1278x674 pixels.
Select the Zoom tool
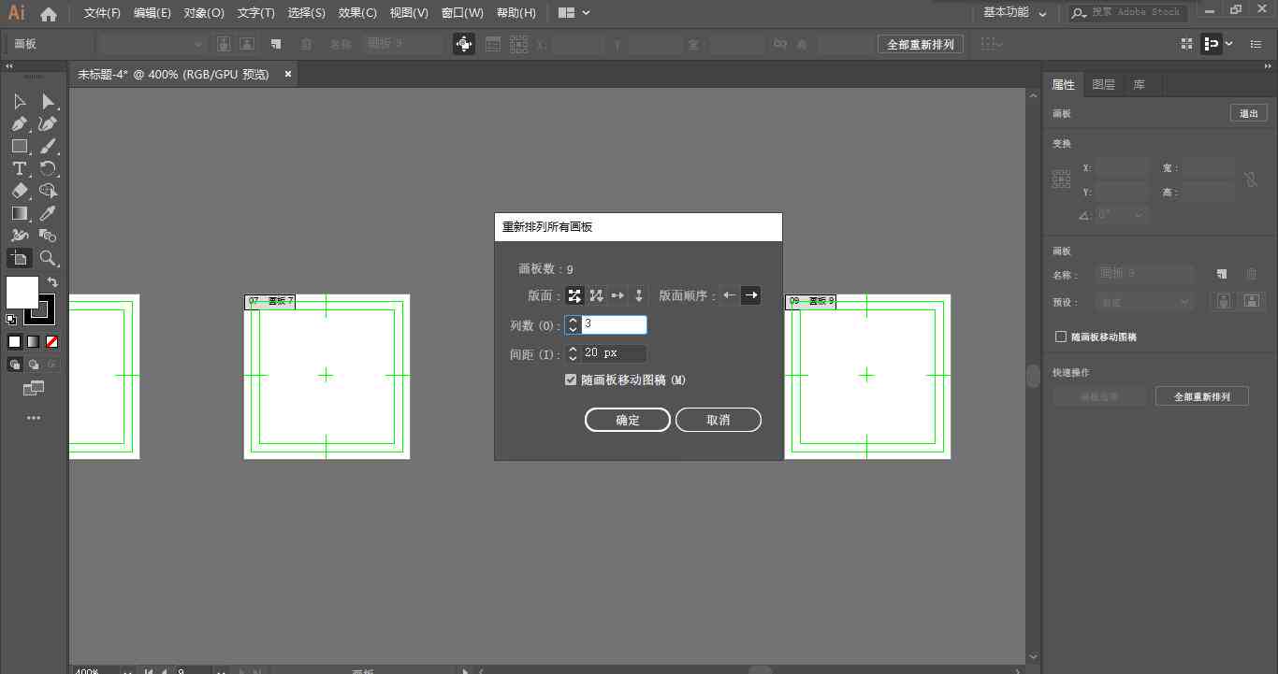(48, 258)
